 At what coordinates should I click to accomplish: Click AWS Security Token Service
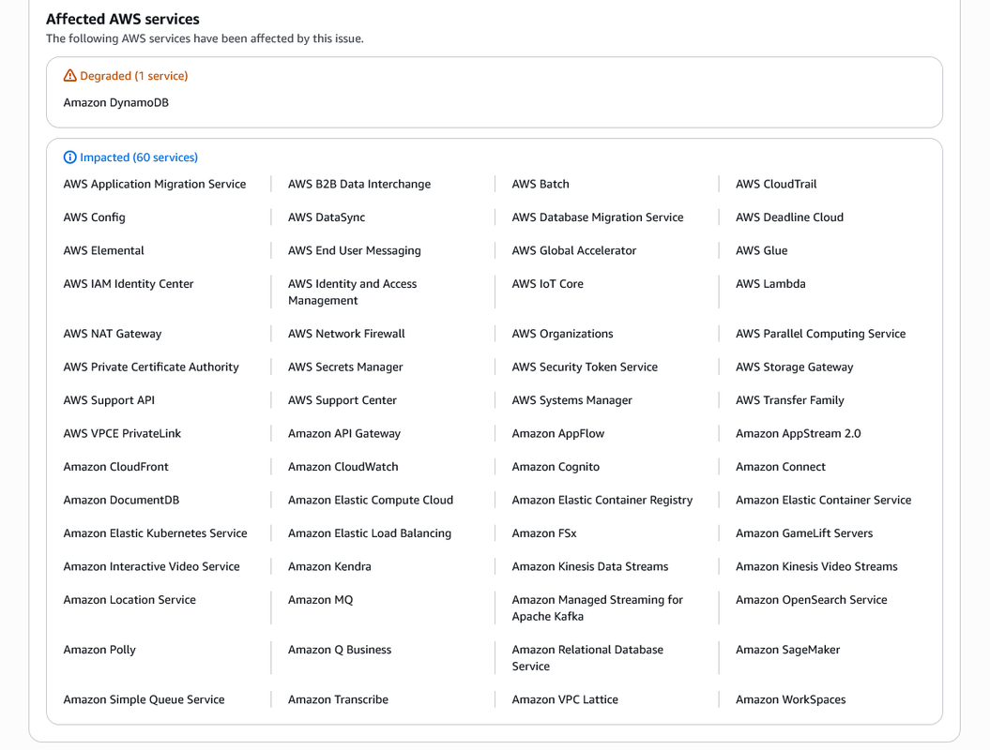point(585,367)
